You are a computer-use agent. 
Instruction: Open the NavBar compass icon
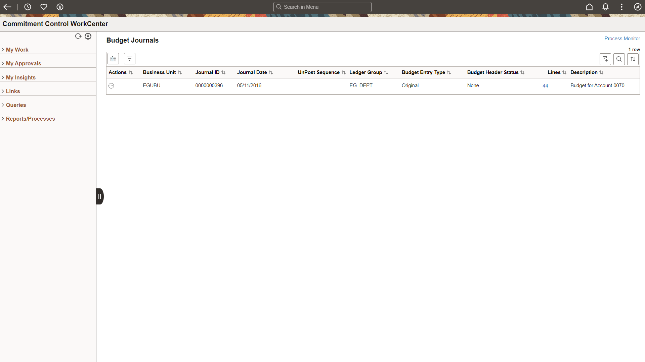[638, 7]
